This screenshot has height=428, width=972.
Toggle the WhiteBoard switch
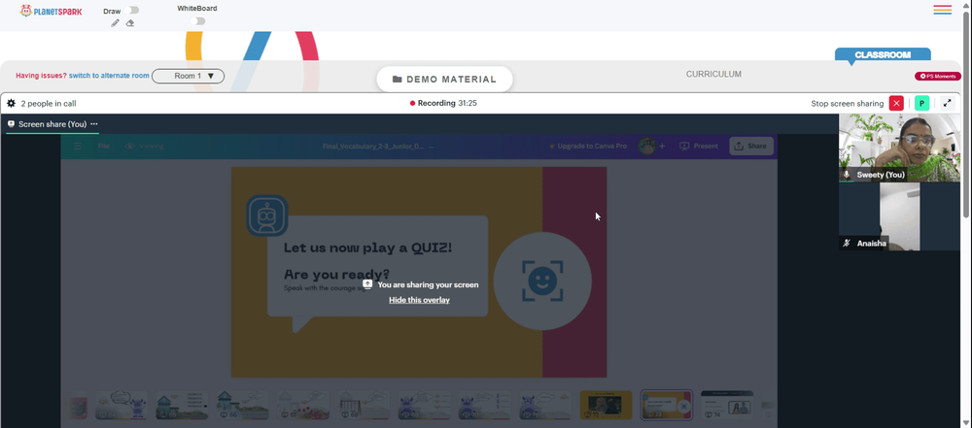click(197, 21)
